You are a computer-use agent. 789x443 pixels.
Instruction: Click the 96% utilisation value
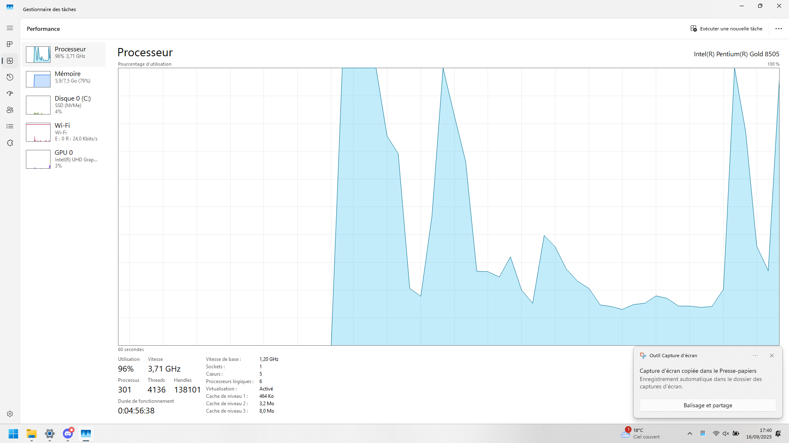tap(126, 369)
